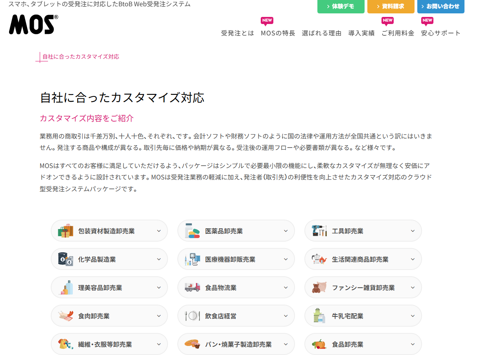Click the 食品物流業 label

pyautogui.click(x=221, y=288)
